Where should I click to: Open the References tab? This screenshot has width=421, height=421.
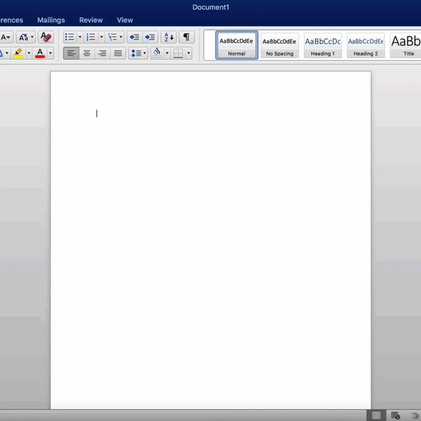[11, 20]
